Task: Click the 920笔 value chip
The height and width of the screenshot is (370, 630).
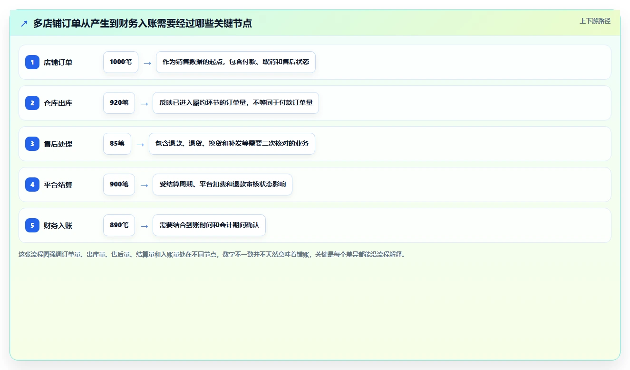Action: click(x=119, y=103)
